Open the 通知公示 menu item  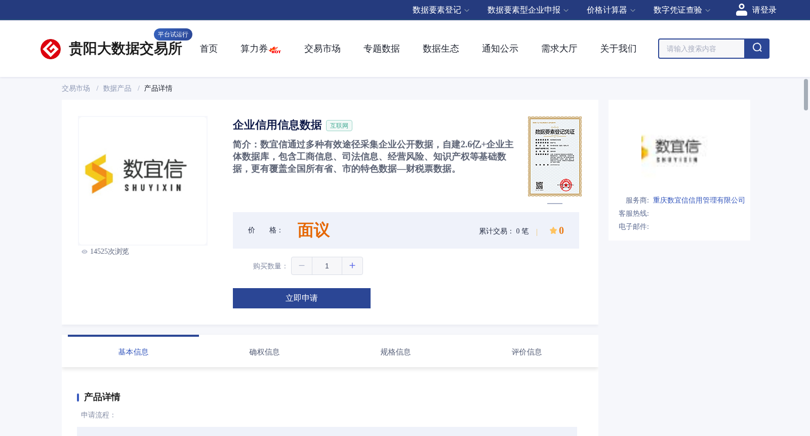(500, 49)
